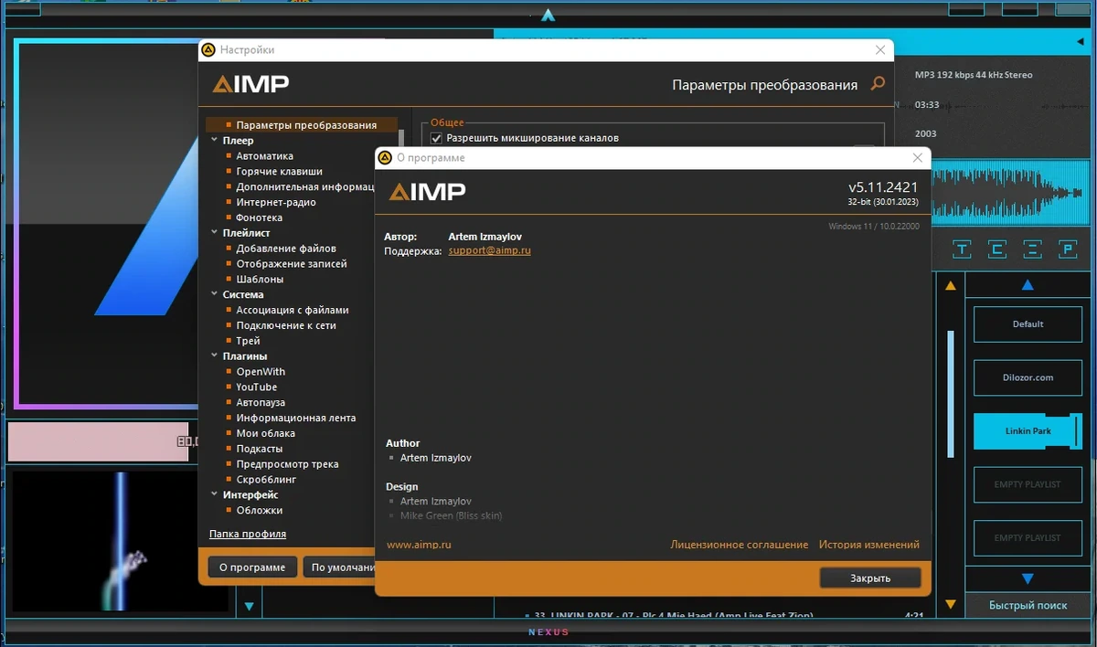1097x647 pixels.
Task: Collapse the Система tree section
Action: 214,294
